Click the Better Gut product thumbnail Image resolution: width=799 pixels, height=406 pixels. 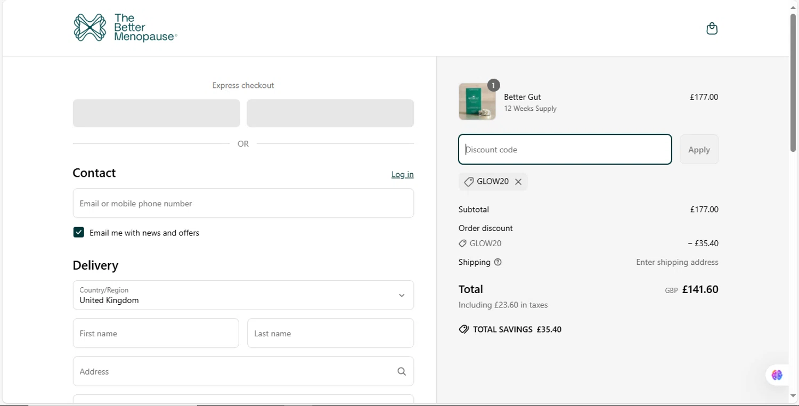click(x=477, y=101)
